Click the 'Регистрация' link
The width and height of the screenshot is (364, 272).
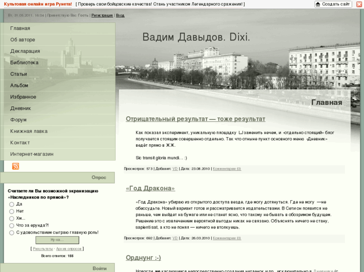click(x=102, y=15)
